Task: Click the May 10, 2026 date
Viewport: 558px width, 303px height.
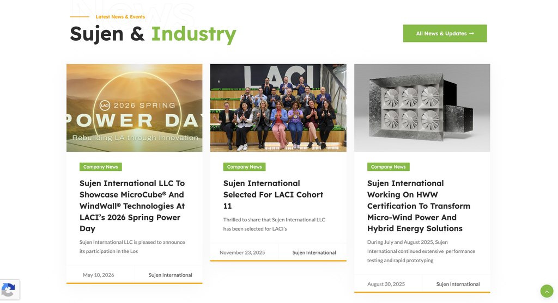Action: 98,275
